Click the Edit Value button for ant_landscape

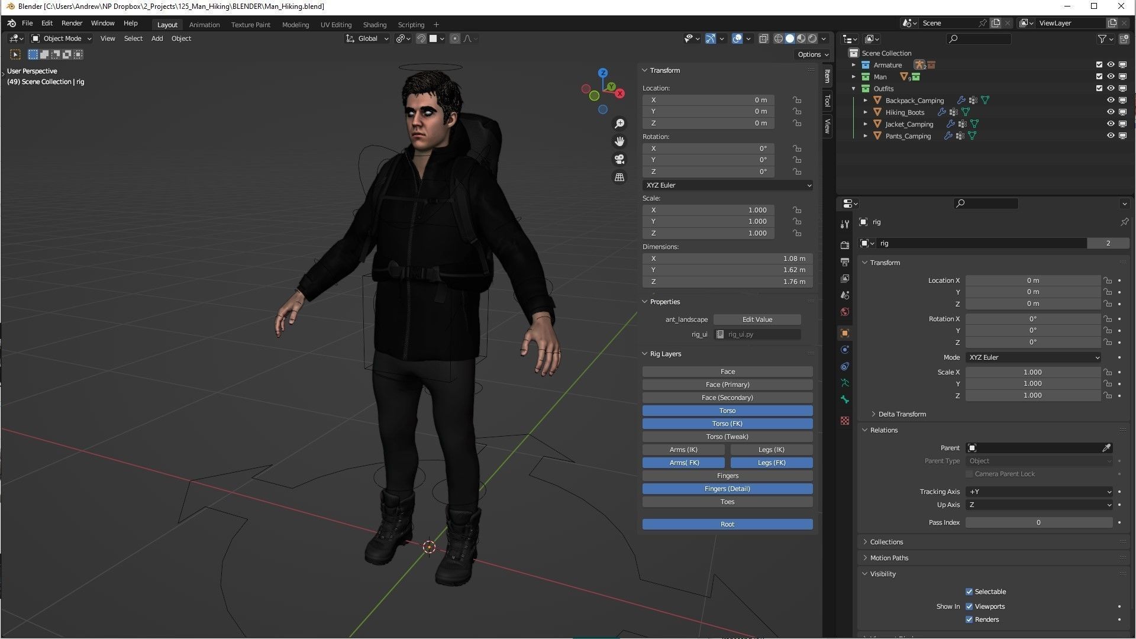pyautogui.click(x=757, y=319)
